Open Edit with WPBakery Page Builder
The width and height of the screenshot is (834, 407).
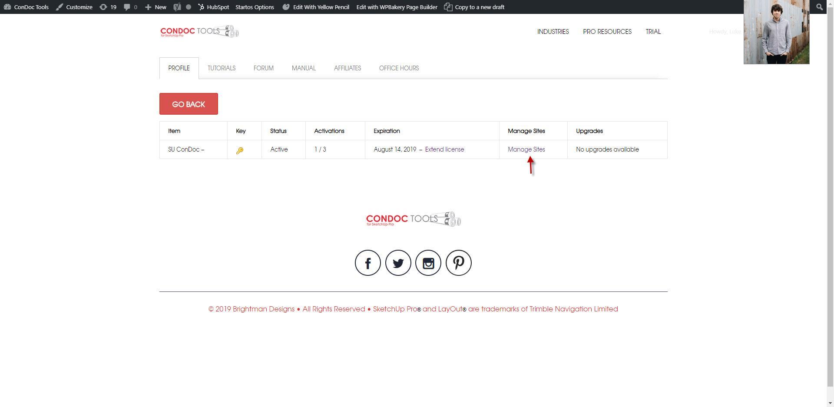coord(397,7)
